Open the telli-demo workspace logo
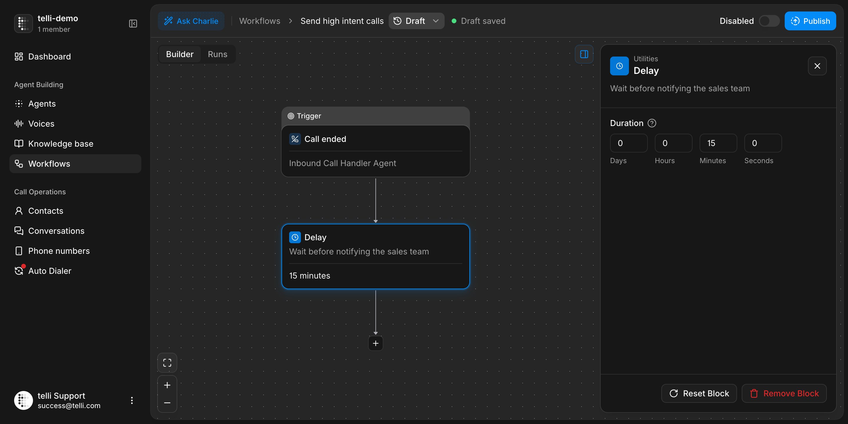848x424 pixels. (23, 23)
